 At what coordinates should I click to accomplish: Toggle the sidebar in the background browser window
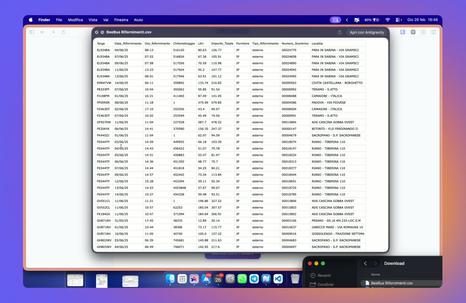point(32,32)
